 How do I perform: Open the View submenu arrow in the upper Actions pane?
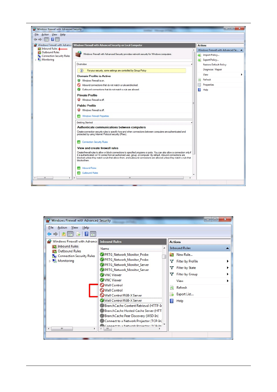pyautogui.click(x=241, y=75)
